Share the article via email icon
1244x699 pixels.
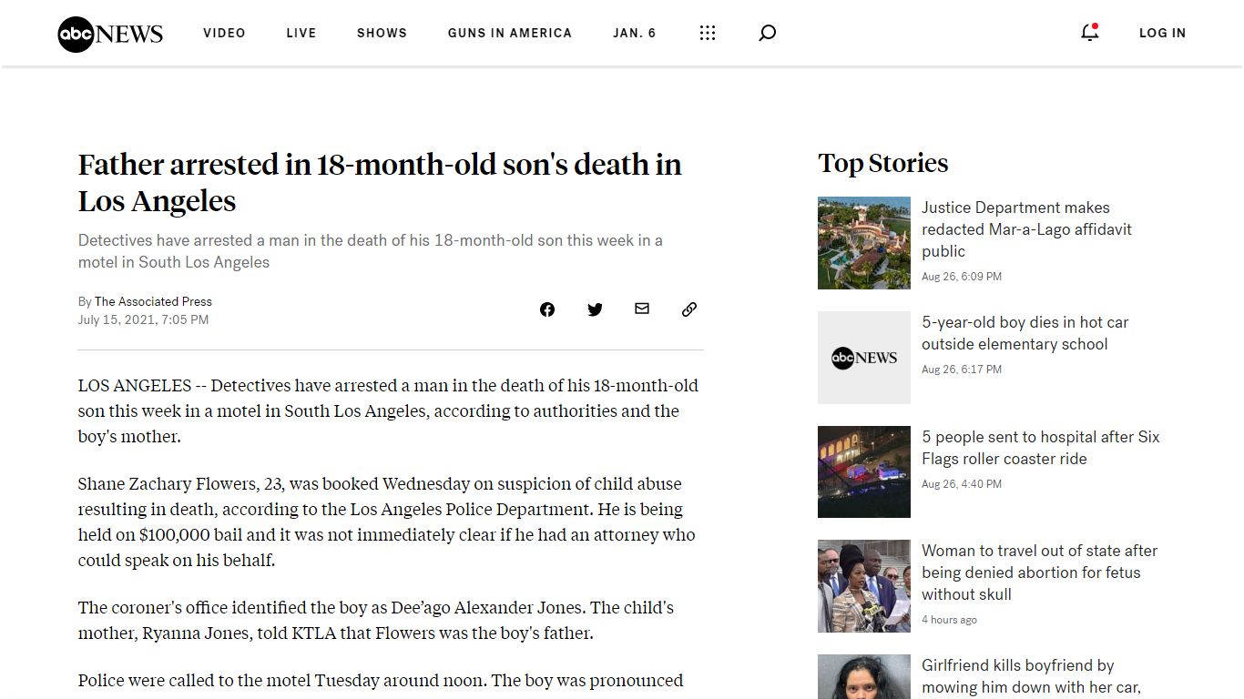pyautogui.click(x=642, y=309)
